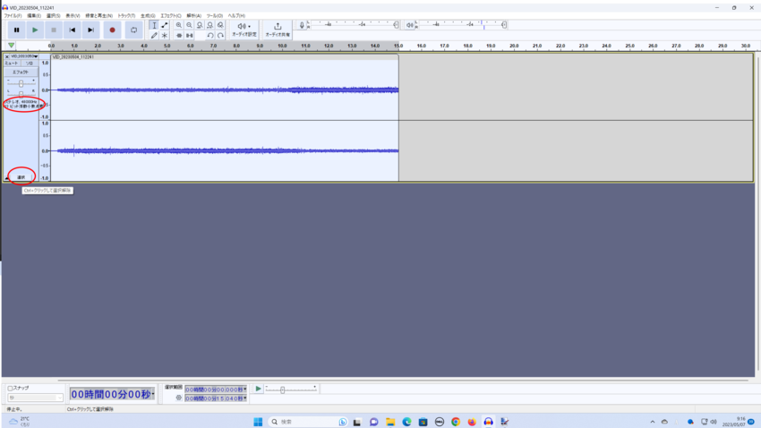Click the Pause transport button

pos(16,30)
